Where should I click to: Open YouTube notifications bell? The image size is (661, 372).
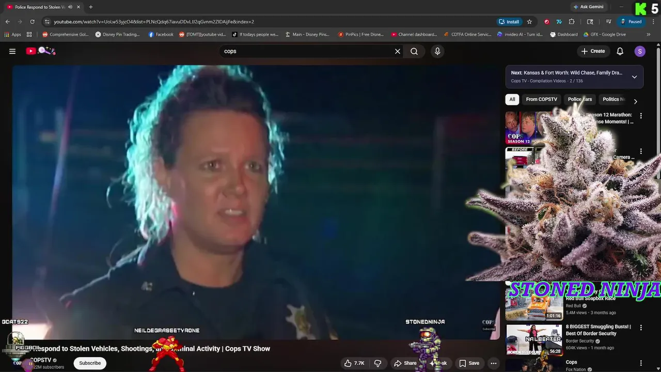tap(620, 51)
